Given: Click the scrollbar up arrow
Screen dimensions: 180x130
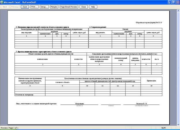Looking at the screenshot, I should coord(178,10).
